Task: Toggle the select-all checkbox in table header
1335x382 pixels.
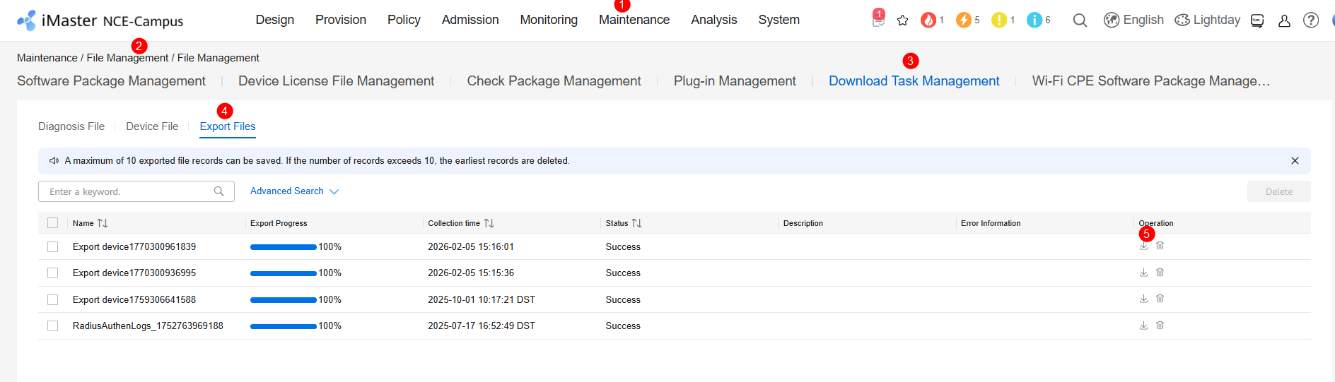Action: [x=53, y=223]
